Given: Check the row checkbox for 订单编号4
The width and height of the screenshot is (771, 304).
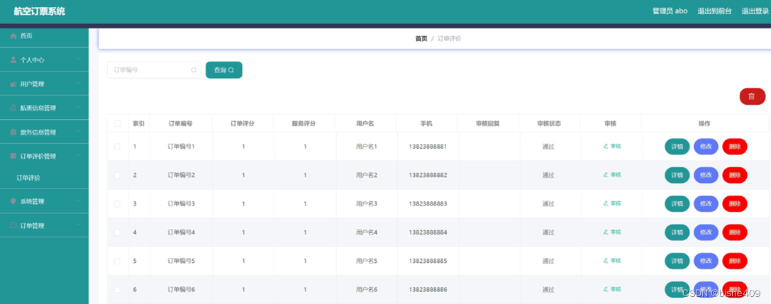Looking at the screenshot, I should 117,232.
